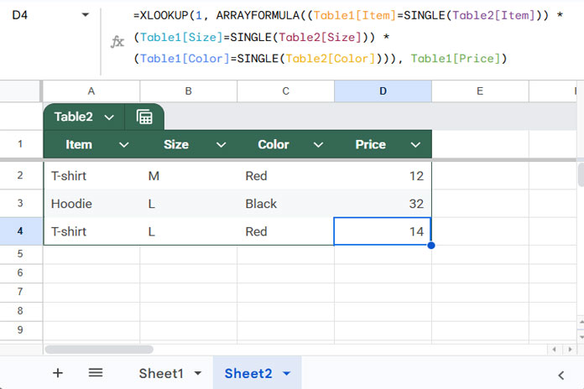Click the Black color cell
584x389 pixels.
click(285, 204)
